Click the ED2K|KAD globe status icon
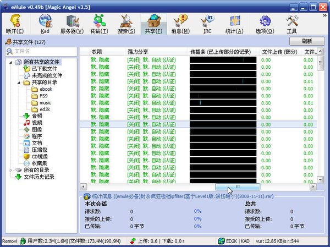This screenshot has width=330, height=247. coord(222,241)
